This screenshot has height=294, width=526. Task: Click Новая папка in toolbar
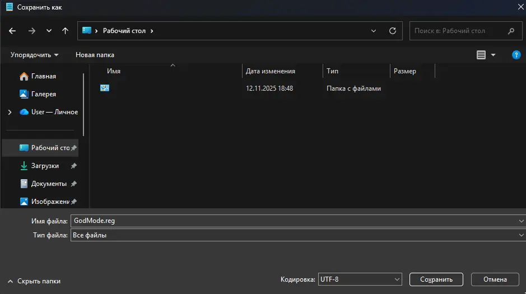coord(95,55)
